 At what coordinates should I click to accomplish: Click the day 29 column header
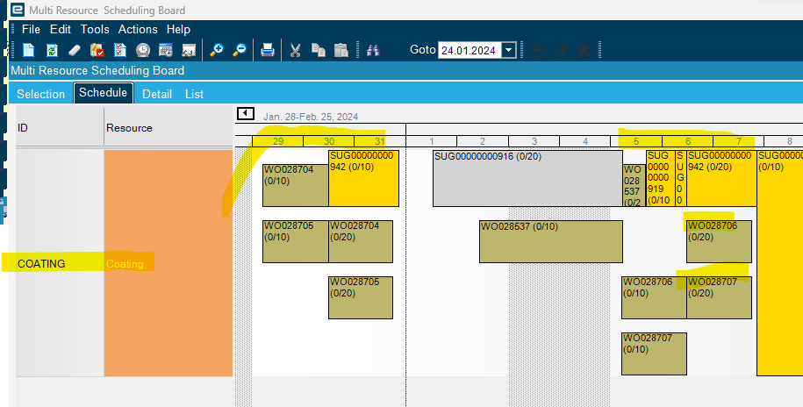278,141
